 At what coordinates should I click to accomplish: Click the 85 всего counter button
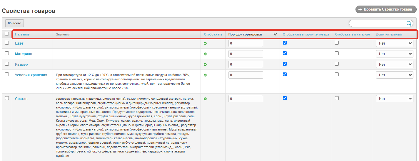[14, 23]
